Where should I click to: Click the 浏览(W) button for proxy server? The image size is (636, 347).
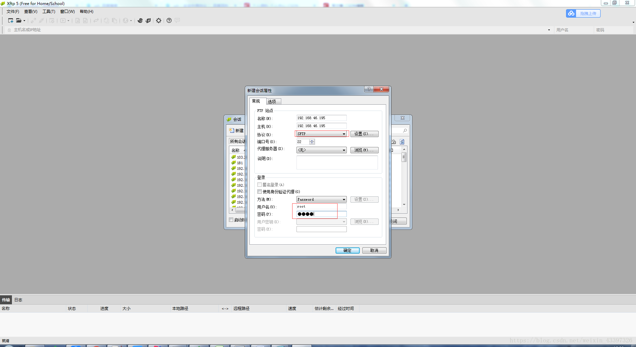pyautogui.click(x=364, y=150)
